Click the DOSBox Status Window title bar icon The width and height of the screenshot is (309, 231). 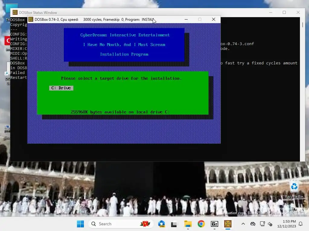coord(15,12)
